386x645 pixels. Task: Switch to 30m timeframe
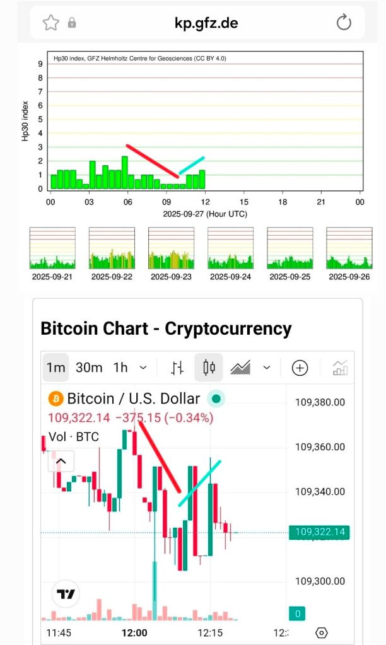click(89, 368)
